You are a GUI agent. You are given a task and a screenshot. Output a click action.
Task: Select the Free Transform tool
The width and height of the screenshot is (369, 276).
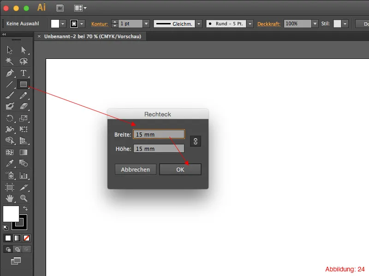[x=24, y=129]
